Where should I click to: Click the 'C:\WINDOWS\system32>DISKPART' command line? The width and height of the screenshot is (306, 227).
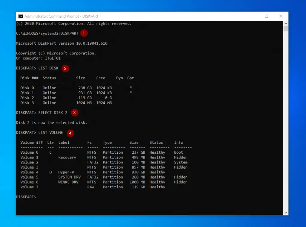click(47, 33)
